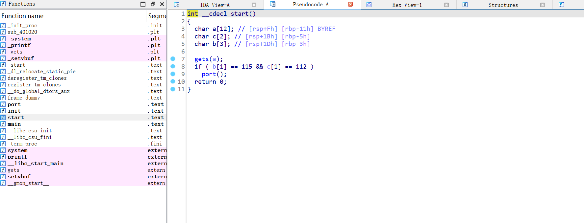This screenshot has height=223, width=584.
Task: Click the value 115 in the if condition
Action: [x=247, y=67]
